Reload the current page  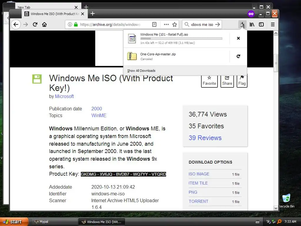(35, 25)
